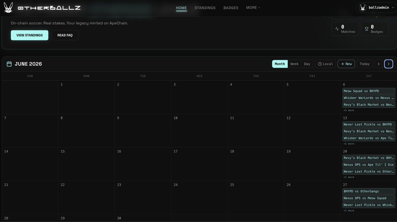Screen dimensions: 397x222
Task: Click the calendar icon beside June 2026
Action: coord(9,64)
